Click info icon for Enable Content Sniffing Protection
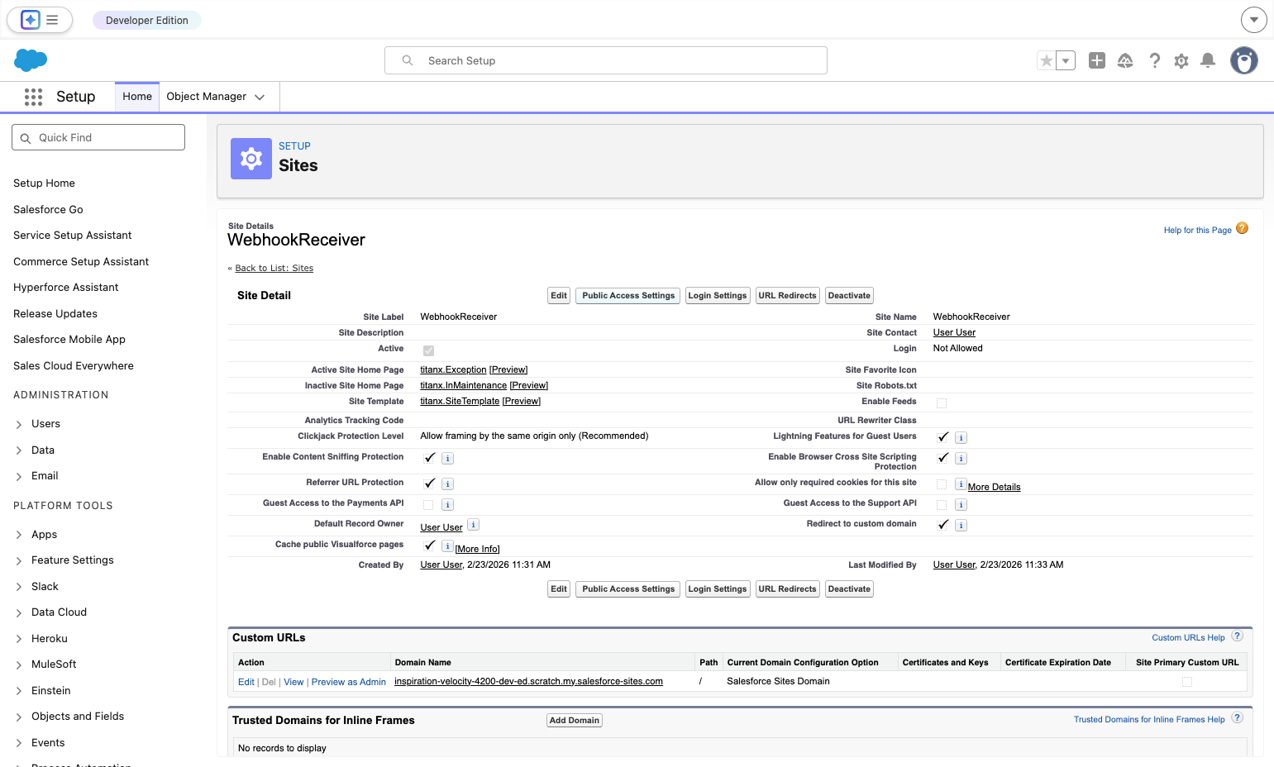The width and height of the screenshot is (1274, 767). coord(447,459)
